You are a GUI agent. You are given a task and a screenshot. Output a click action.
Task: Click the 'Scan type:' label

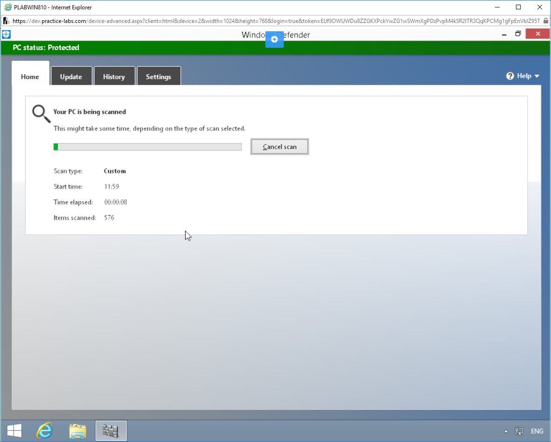[68, 171]
